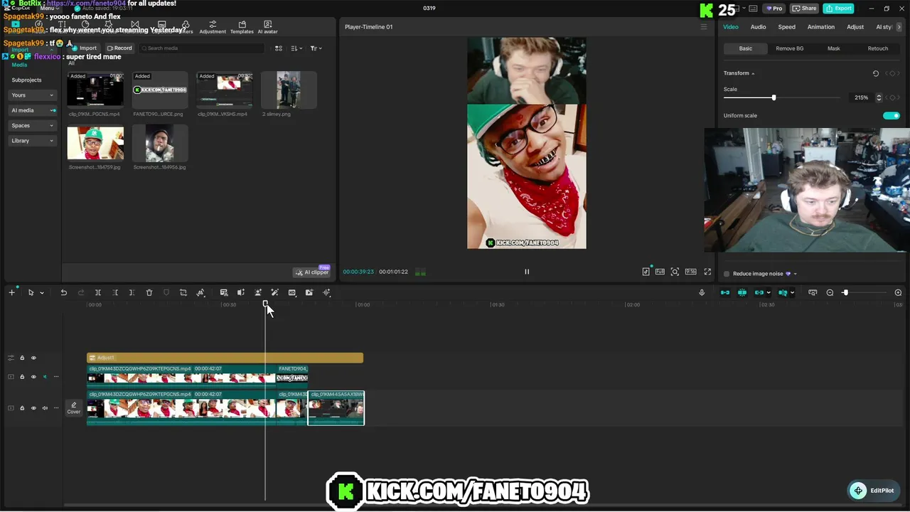Screen dimensions: 910x512
Task: Select the Mask sub-tab
Action: 833,48
